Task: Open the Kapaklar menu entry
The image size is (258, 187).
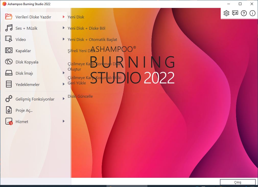Action: coord(36,50)
